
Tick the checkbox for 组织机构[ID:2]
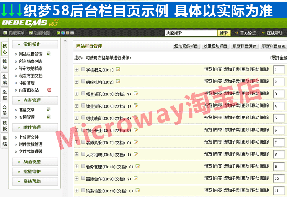tap(83, 81)
